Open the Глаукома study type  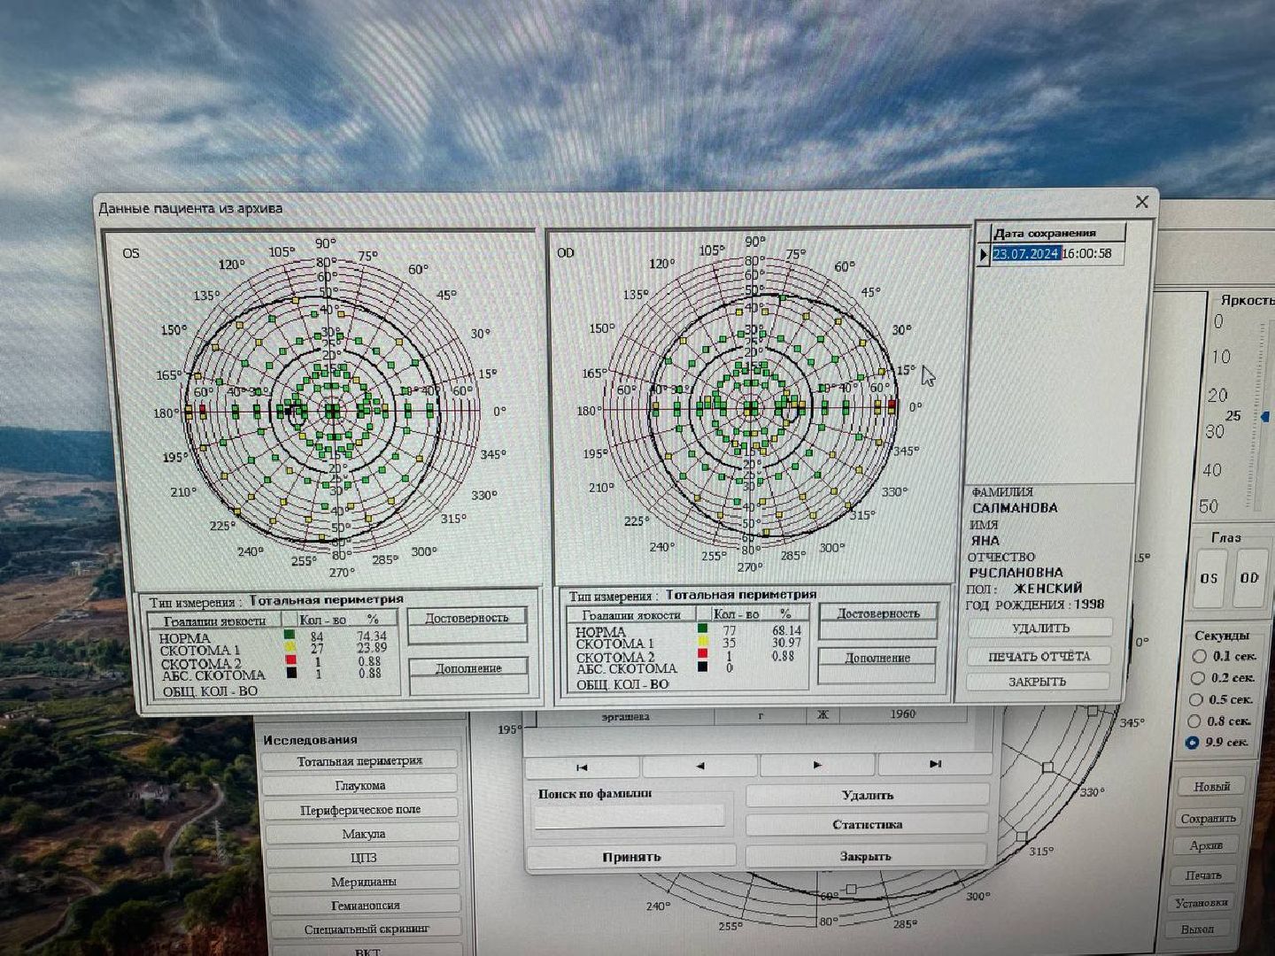tap(360, 785)
